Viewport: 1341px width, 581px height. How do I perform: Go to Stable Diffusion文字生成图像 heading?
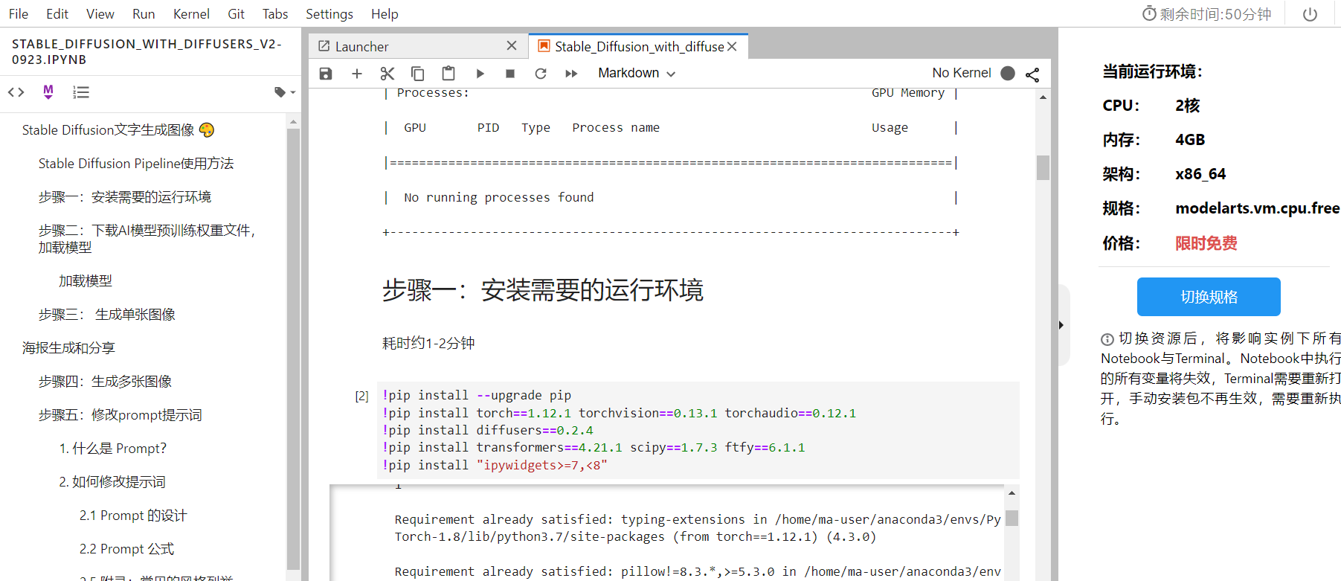click(x=118, y=130)
